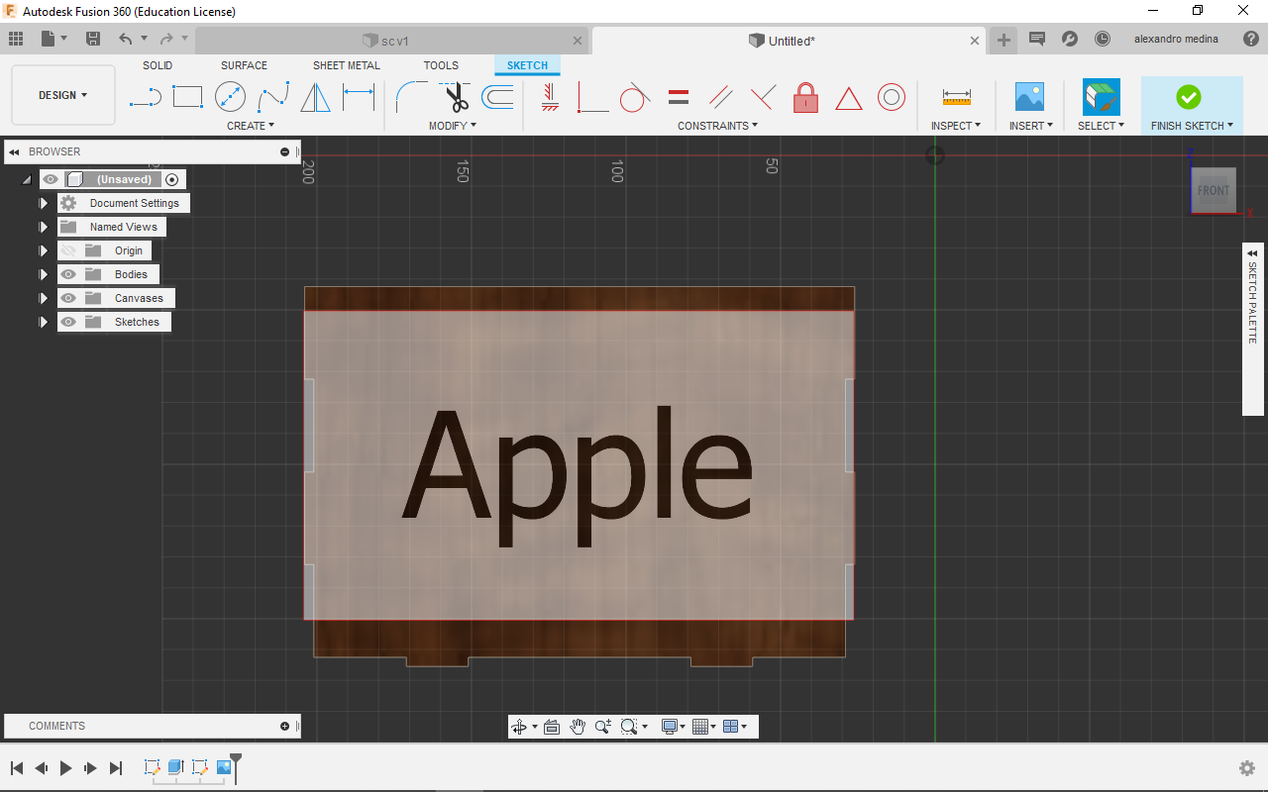Save the document with disk icon
1268x792 pixels.
[x=93, y=39]
